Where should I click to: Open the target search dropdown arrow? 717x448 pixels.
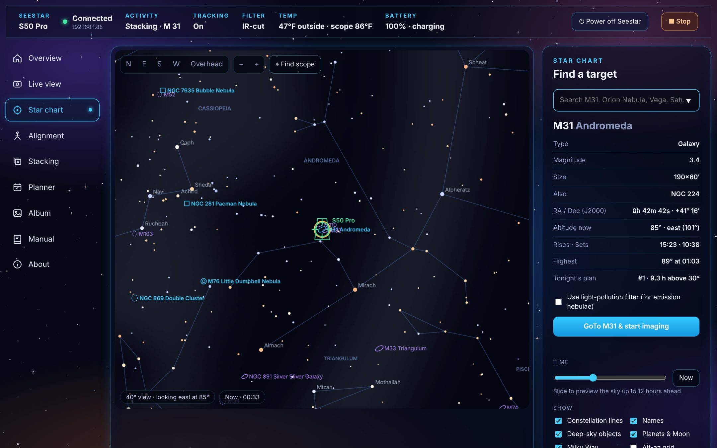point(688,101)
